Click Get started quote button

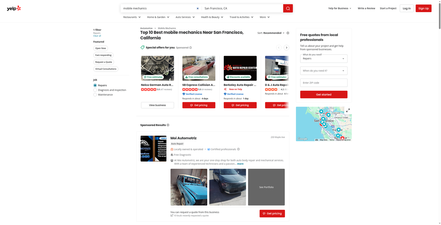pyautogui.click(x=324, y=94)
